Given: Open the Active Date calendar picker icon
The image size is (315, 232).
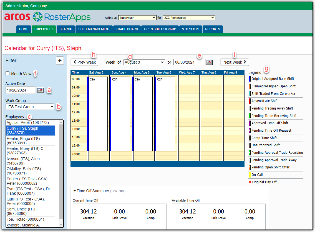Looking at the screenshot, I should 40,90.
